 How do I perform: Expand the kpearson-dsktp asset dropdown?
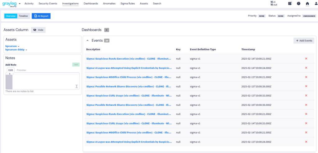tap(16, 49)
